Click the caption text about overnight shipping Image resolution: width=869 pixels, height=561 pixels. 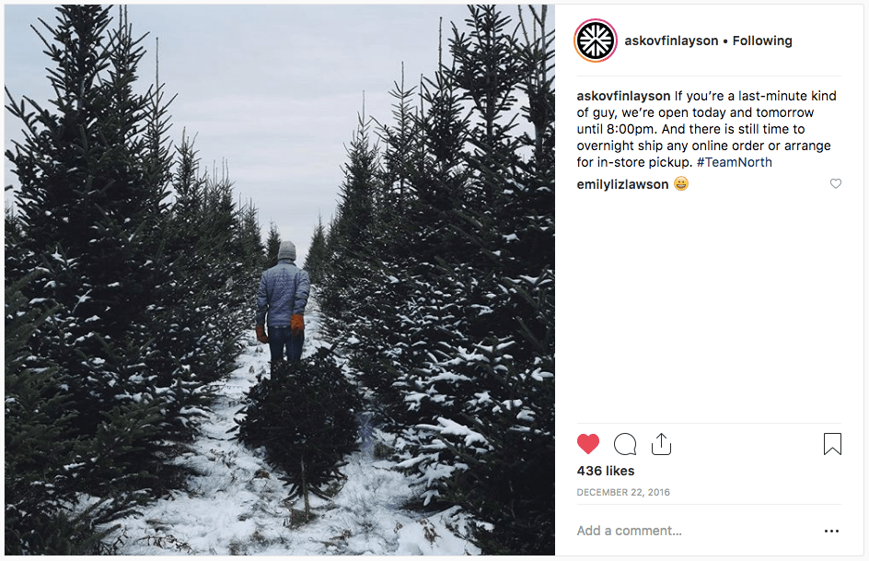[x=703, y=146]
